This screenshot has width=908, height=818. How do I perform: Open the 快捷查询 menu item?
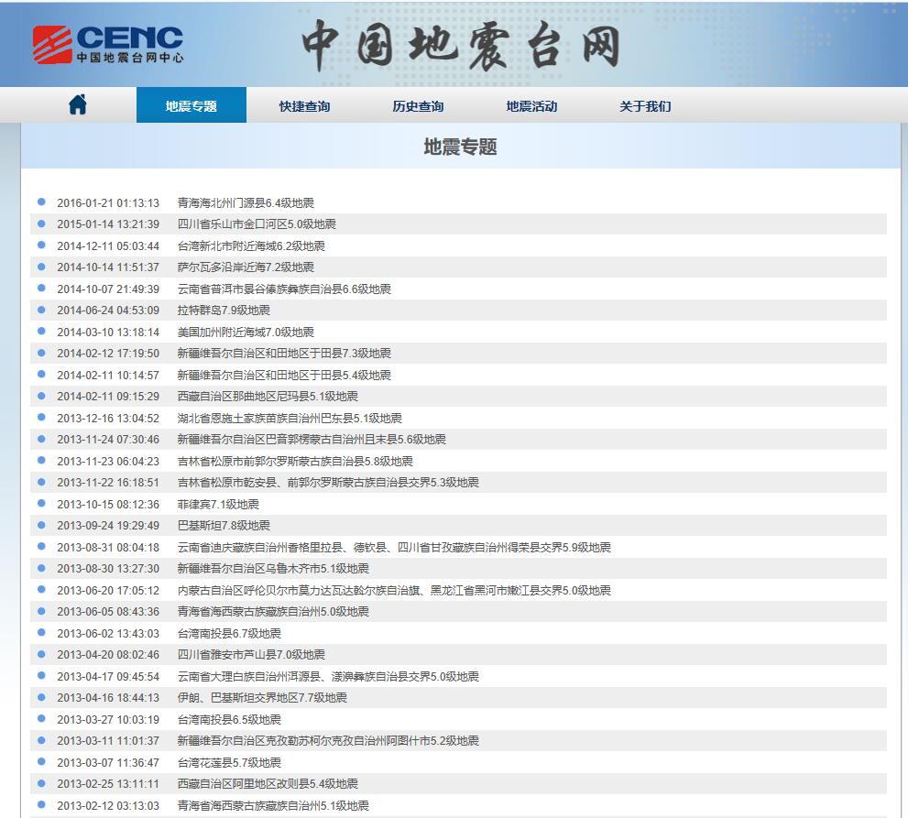[304, 106]
